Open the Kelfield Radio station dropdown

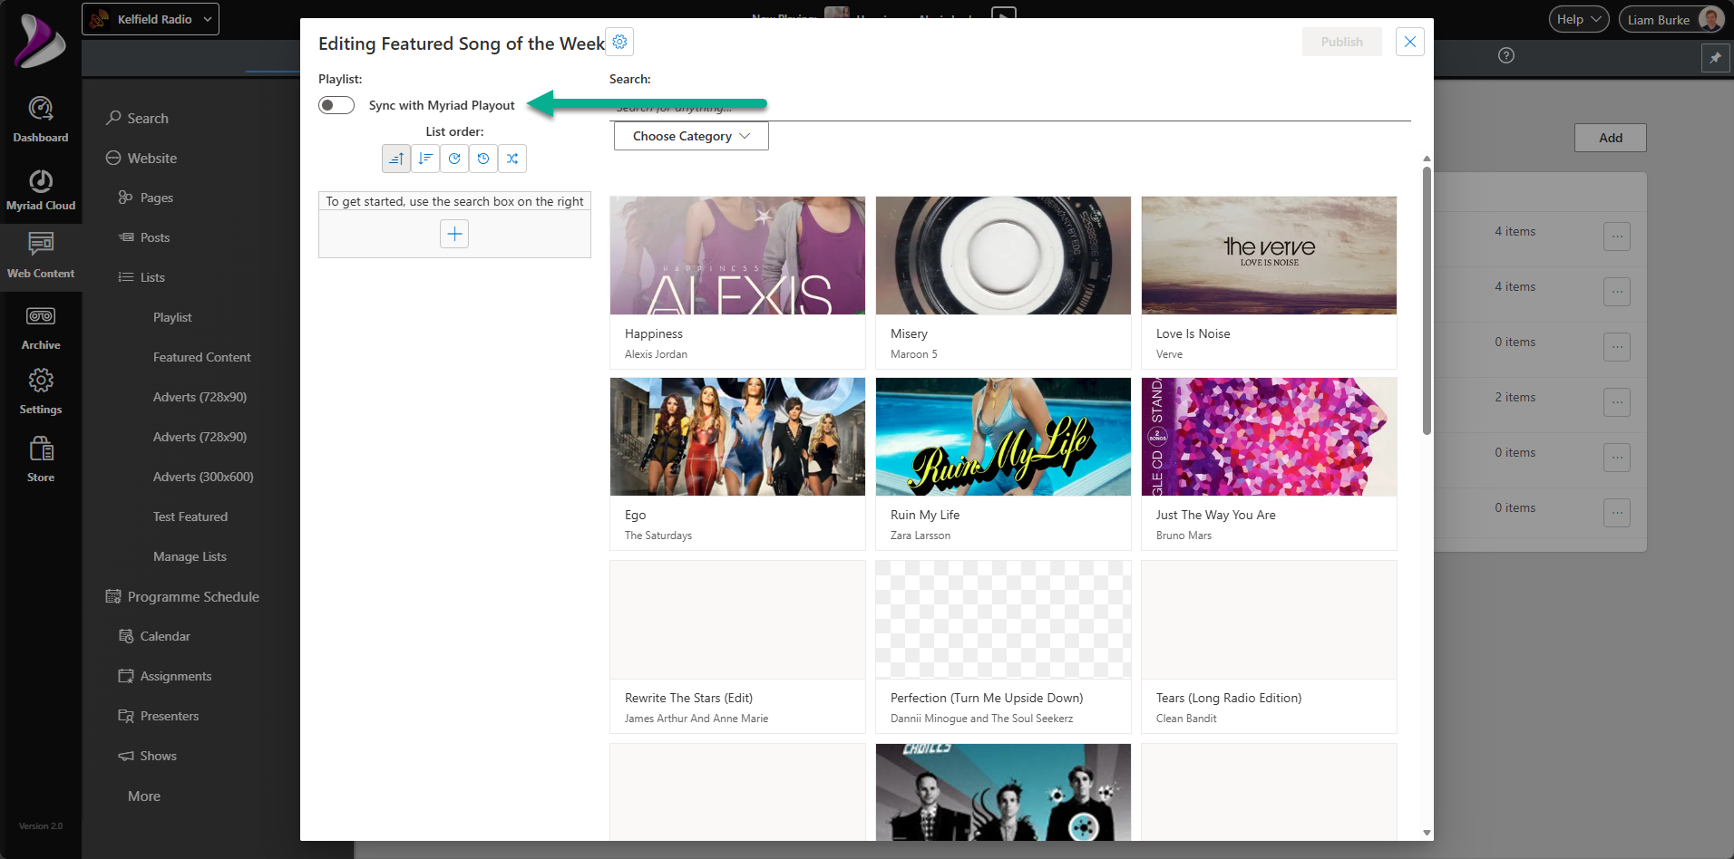click(151, 19)
